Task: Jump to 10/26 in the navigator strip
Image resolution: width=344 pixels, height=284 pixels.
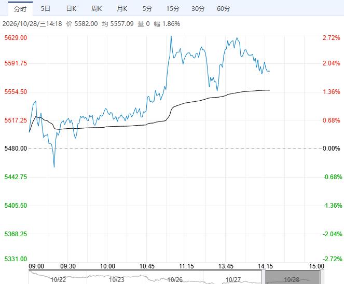Action: [x=175, y=280]
